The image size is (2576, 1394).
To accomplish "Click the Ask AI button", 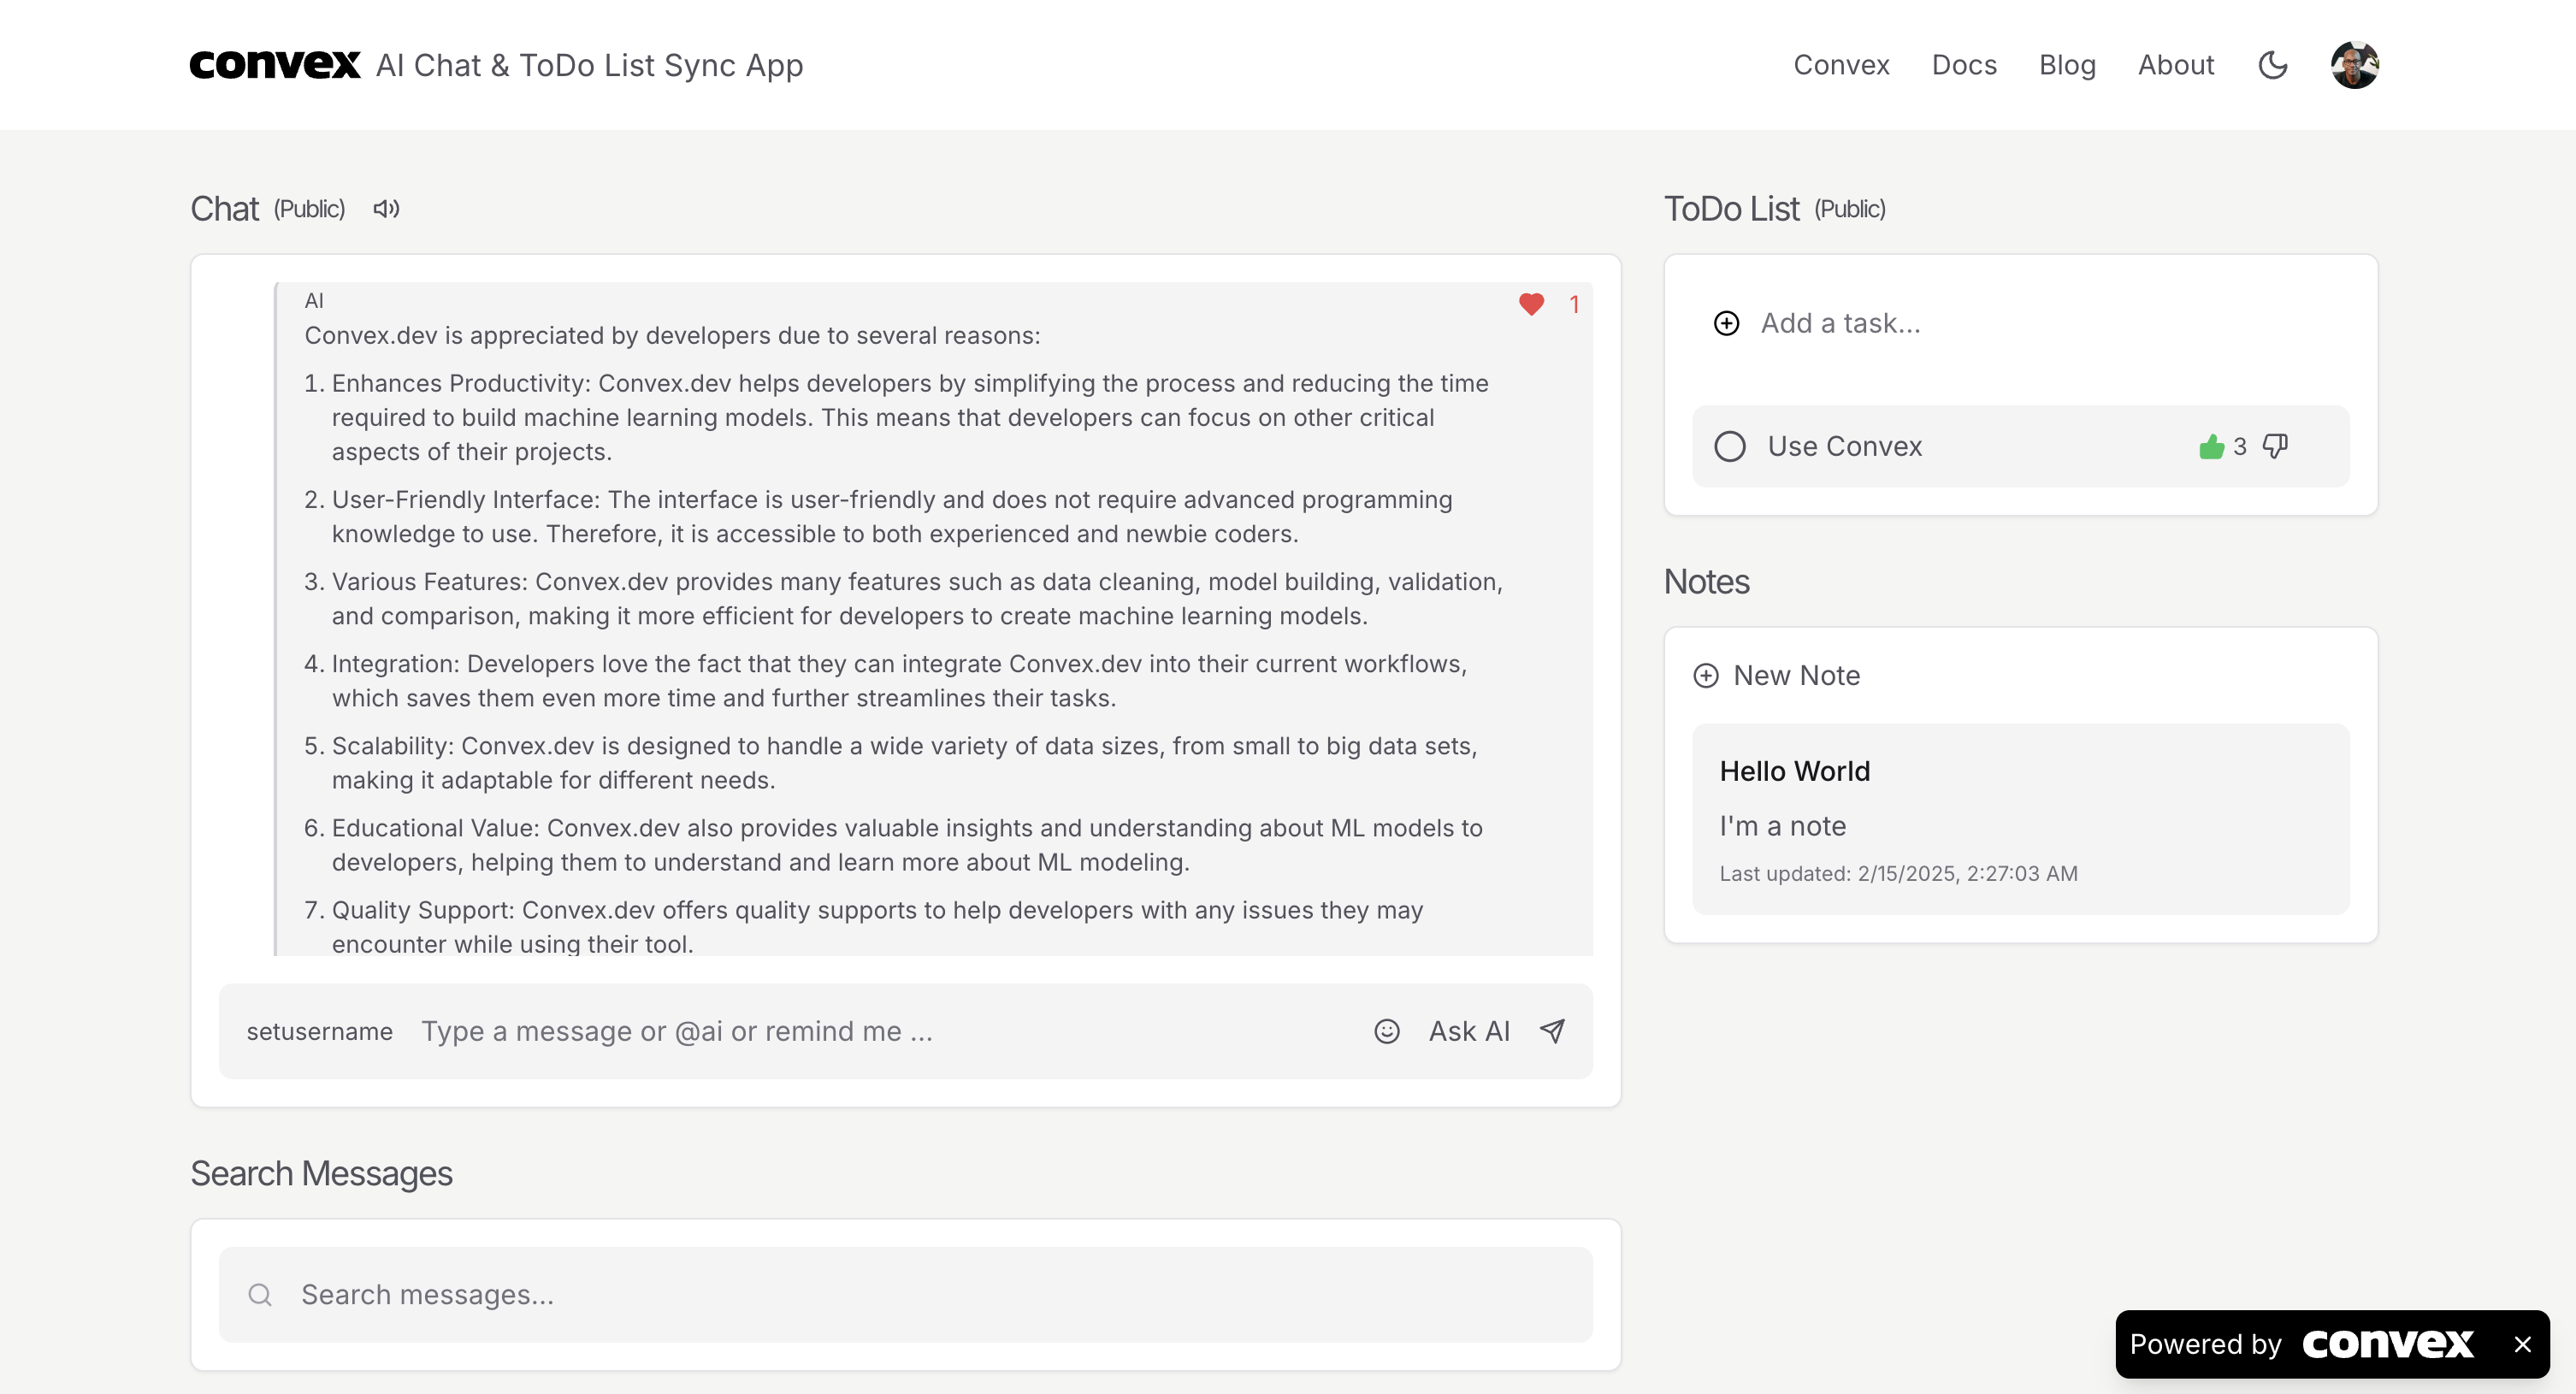I will pos(1468,1031).
